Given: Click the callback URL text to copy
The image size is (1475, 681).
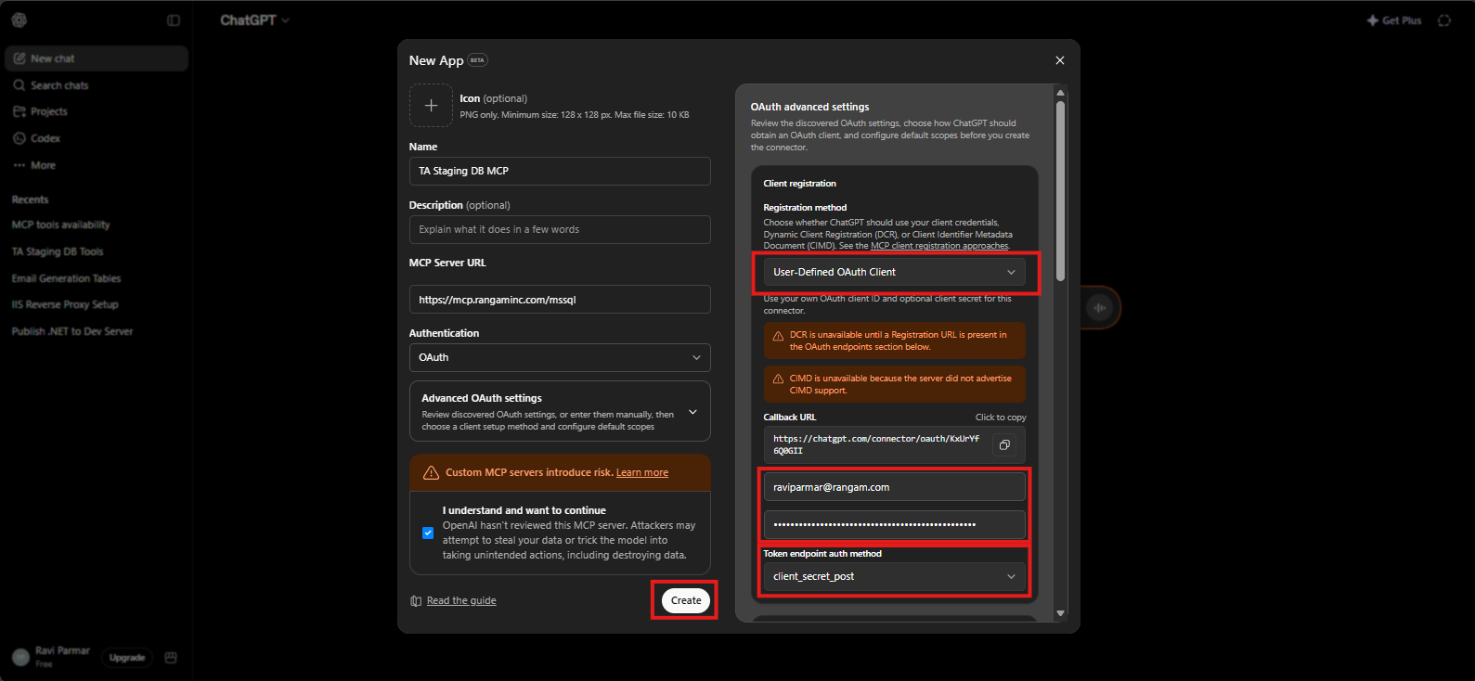Looking at the screenshot, I should point(876,444).
